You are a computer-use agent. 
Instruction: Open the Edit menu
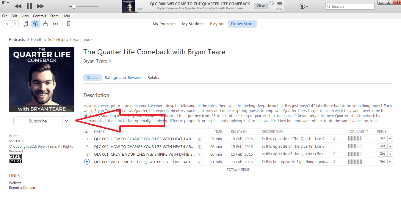click(14, 16)
